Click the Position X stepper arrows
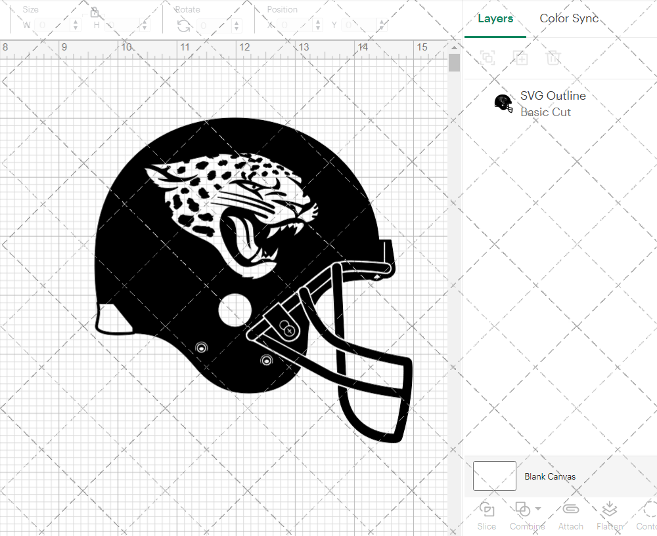 coord(318,25)
